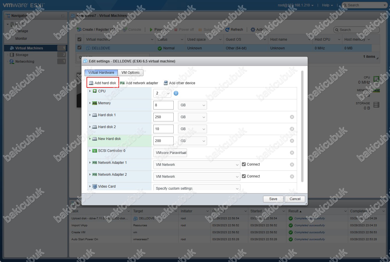The image size is (390, 262).
Task: Open Hard disk 2 unit dropdown
Action: [192, 129]
